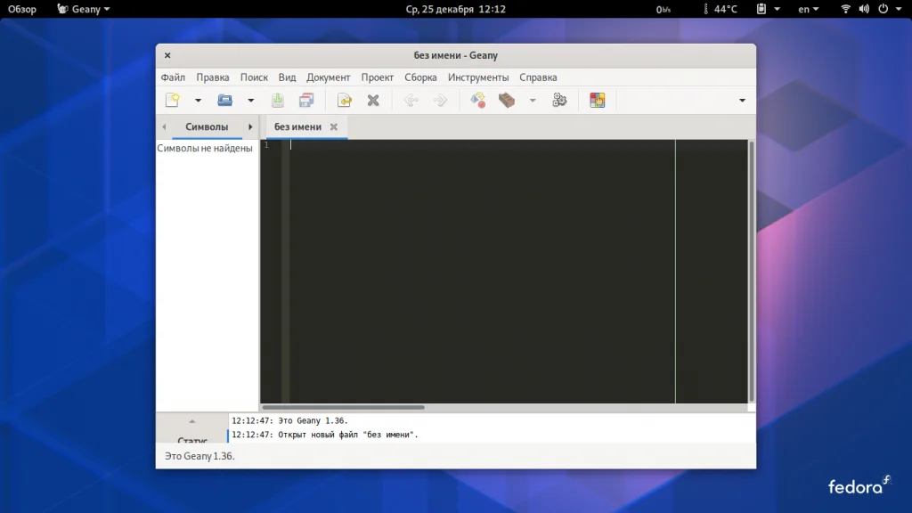Viewport: 912px width, 513px height.
Task: Open the GNOME Обзор activities overview
Action: [22, 9]
